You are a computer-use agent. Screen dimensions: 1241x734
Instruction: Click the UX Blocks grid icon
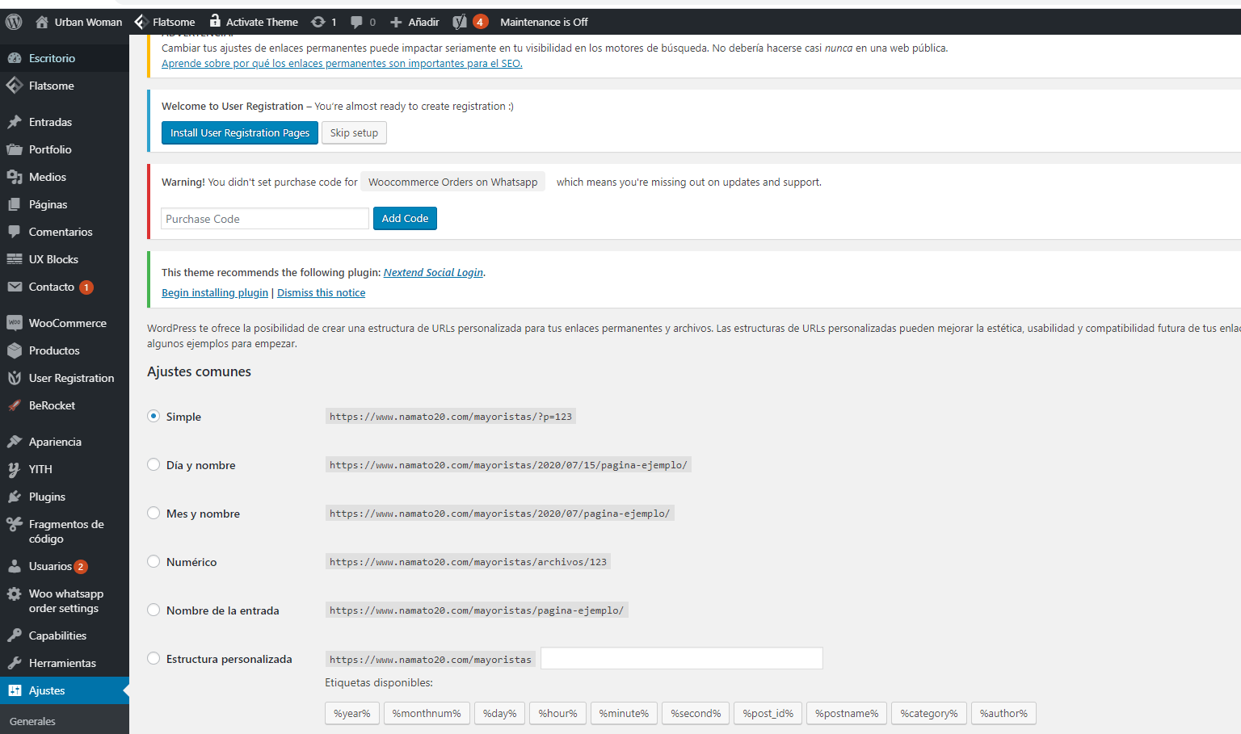tap(15, 259)
